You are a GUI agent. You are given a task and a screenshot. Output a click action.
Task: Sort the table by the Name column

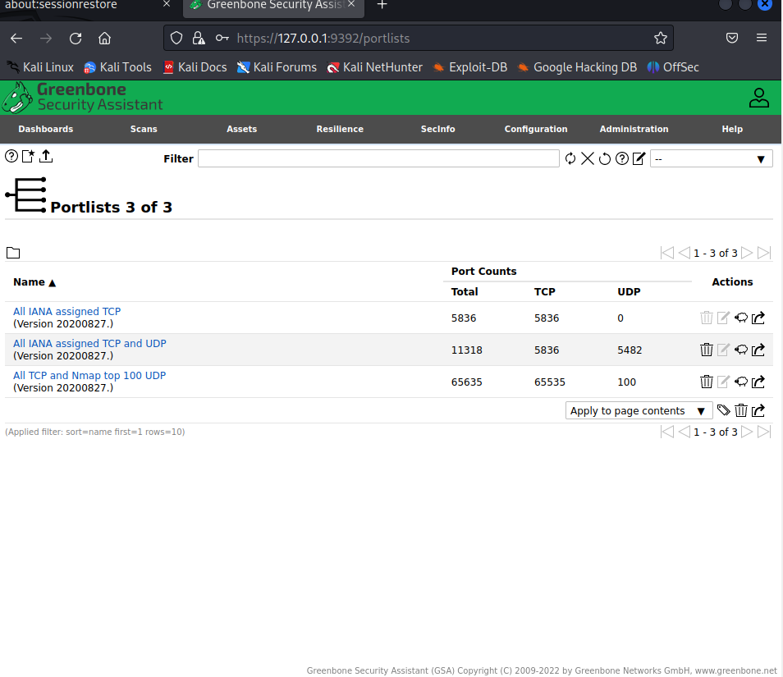pos(34,282)
